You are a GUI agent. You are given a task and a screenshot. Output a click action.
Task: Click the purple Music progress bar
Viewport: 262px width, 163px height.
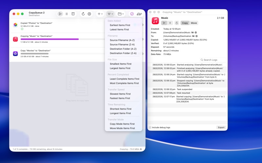pos(50,39)
